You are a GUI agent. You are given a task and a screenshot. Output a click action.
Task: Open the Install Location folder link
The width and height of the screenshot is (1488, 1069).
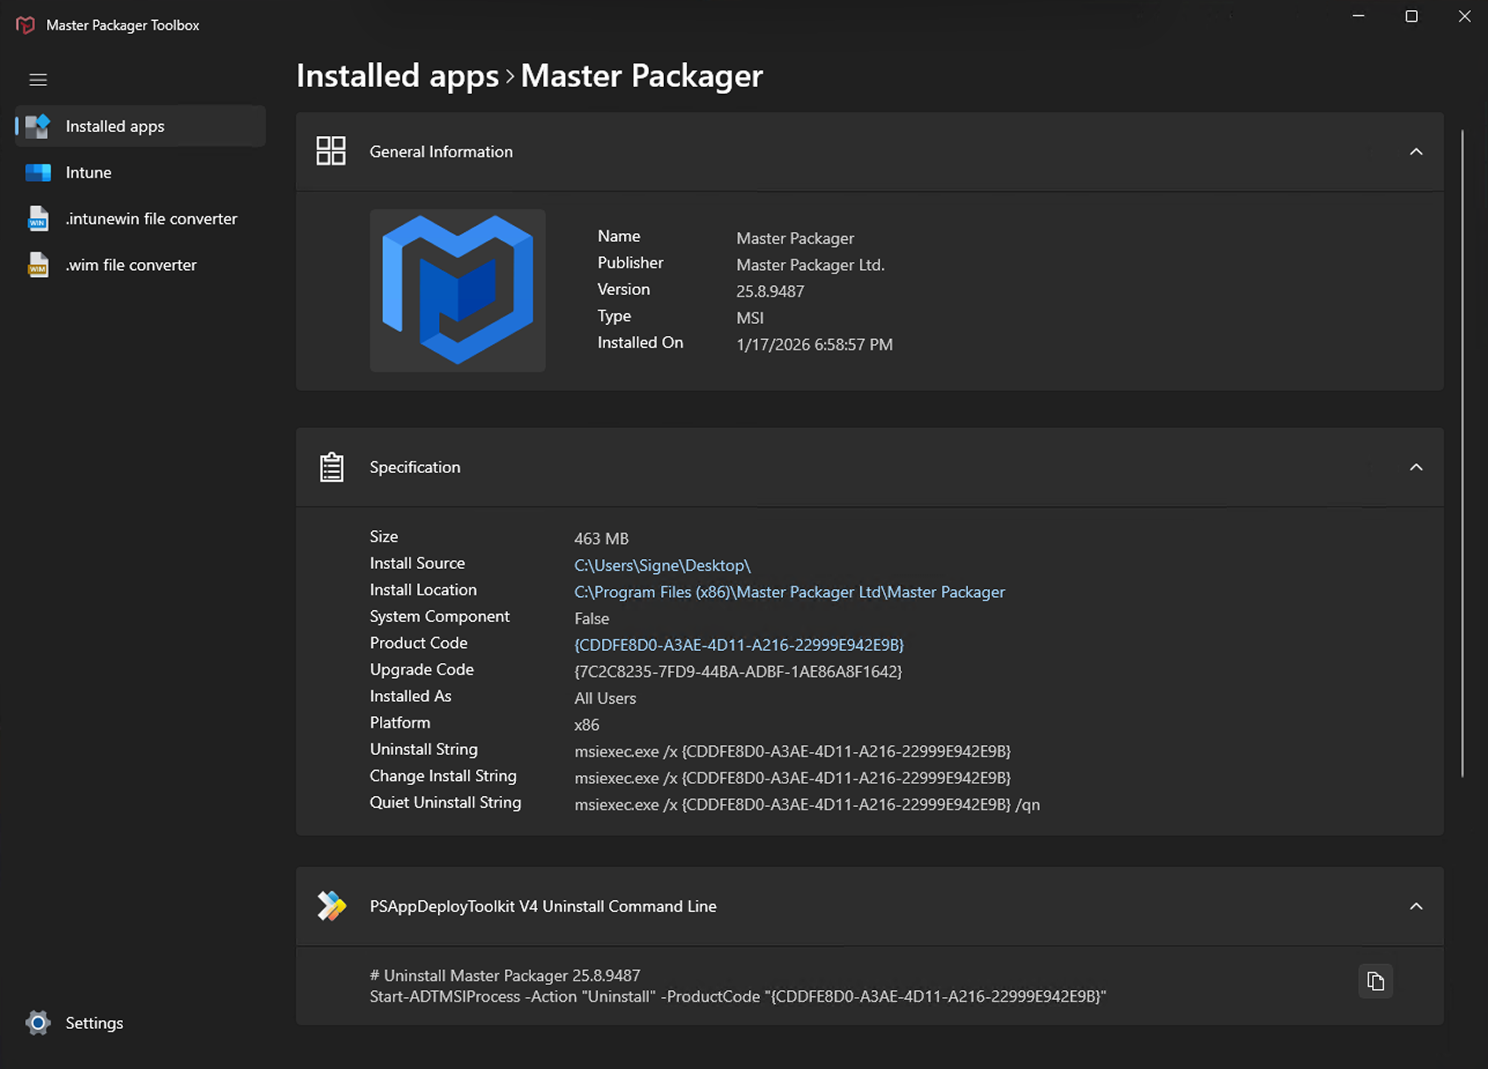(x=789, y=592)
